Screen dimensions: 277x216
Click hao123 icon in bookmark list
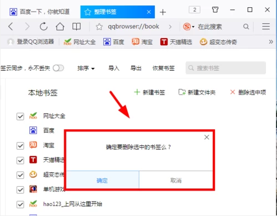pyautogui.click(x=33, y=204)
